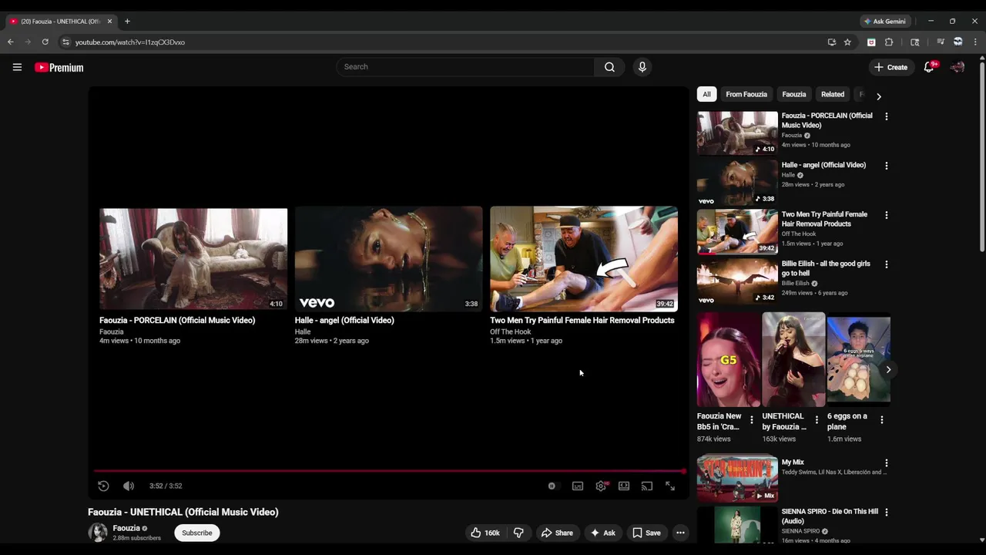986x555 pixels.
Task: Dislike the video with thumbs down
Action: pyautogui.click(x=518, y=533)
